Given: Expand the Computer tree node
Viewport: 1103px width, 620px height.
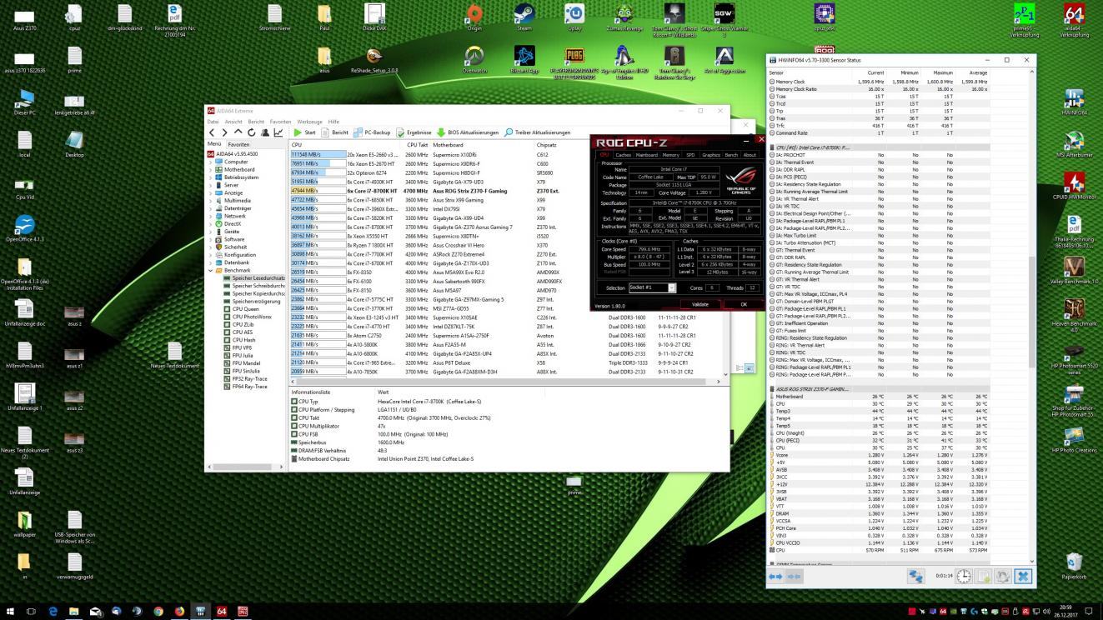Looking at the screenshot, I should coord(211,162).
